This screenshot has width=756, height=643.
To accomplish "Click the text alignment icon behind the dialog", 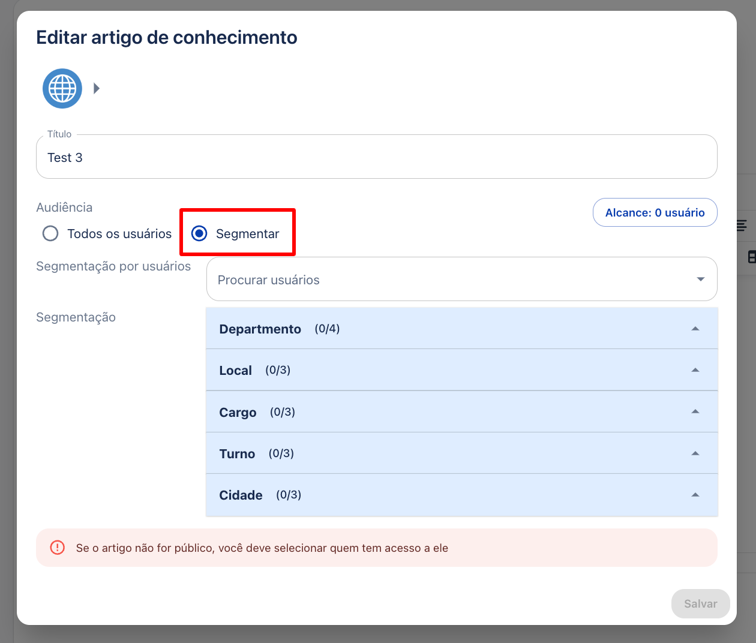I will point(742,226).
